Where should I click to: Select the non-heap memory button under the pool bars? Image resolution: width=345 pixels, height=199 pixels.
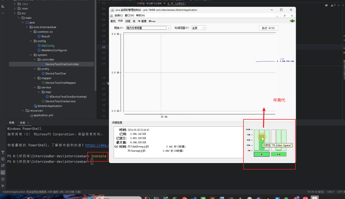pos(279,154)
